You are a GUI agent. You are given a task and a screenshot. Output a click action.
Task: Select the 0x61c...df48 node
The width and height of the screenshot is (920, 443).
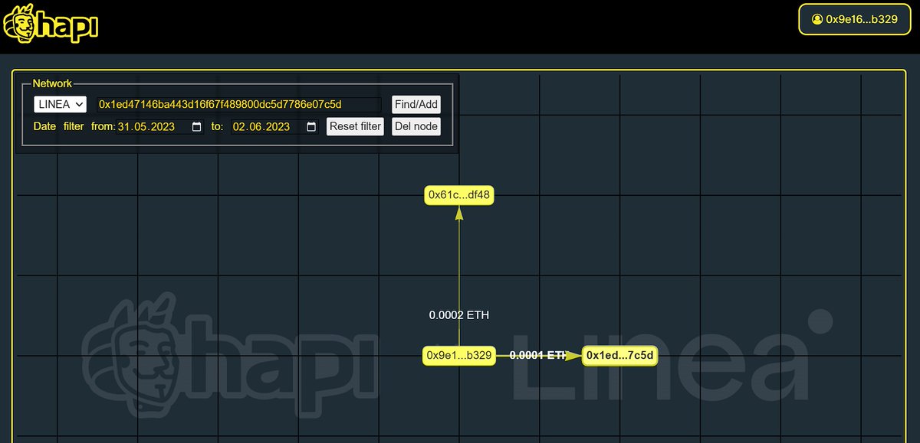pos(459,195)
